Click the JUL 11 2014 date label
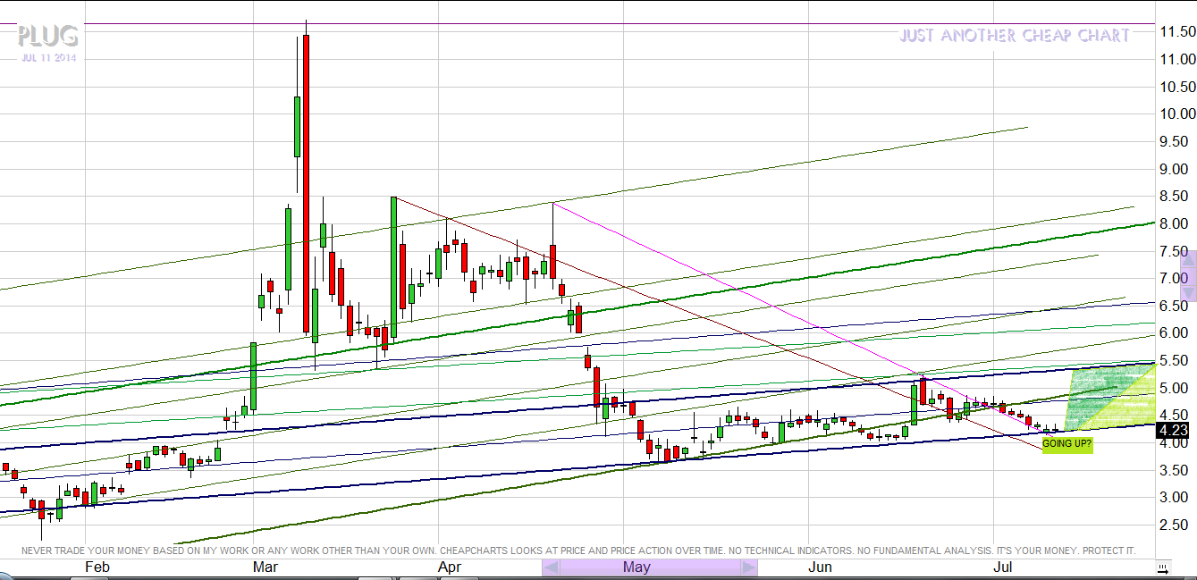Viewport: 1197px width, 580px height. pyautogui.click(x=48, y=59)
